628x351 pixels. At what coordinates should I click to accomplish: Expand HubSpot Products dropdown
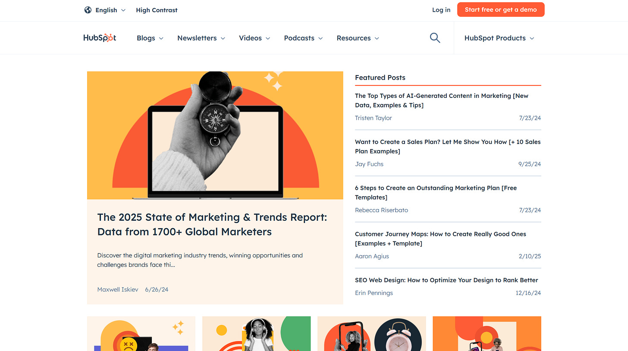[x=499, y=38]
